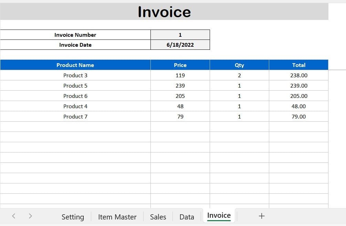Screen dimensions: 346x226
Task: Select the Qty column header
Action: (239, 65)
